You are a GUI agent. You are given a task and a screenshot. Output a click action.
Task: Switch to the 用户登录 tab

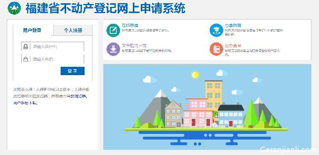point(32,31)
